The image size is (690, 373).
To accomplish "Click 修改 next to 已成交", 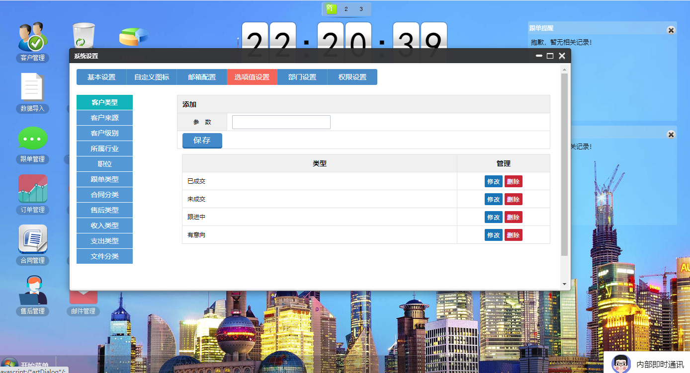I will pos(493,181).
